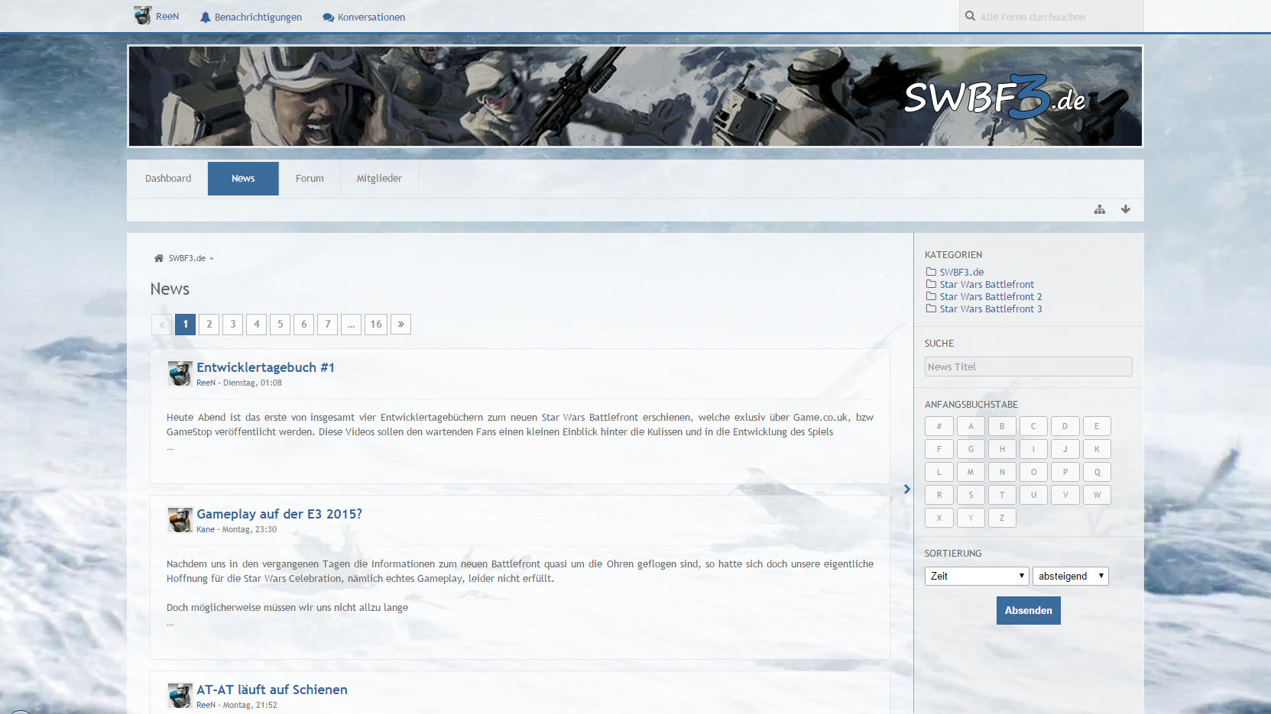Collapse sidebar with the chevron arrow
This screenshot has width=1271, height=714.
point(907,489)
